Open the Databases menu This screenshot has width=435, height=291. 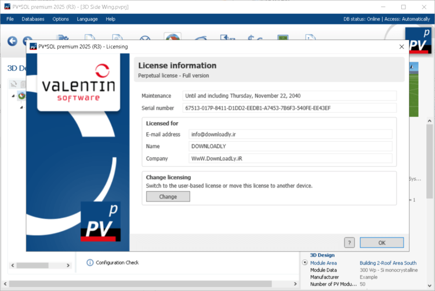coord(33,19)
